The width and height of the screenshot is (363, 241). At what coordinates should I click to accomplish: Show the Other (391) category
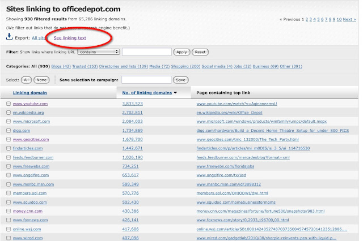pyautogui.click(x=291, y=67)
